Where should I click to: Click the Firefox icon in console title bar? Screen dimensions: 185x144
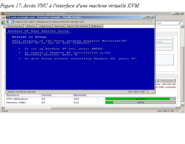(x=8, y=17)
